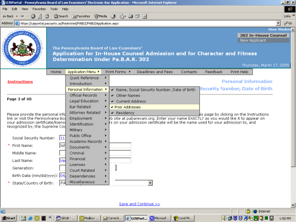Go back with the Back toolbar button
The width and height of the screenshot is (296, 222).
pyautogui.click(x=8, y=16)
